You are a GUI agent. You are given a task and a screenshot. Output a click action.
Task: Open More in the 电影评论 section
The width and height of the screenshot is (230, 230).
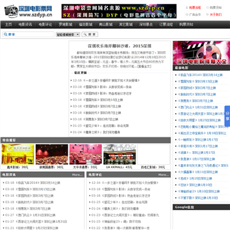pos(164,175)
